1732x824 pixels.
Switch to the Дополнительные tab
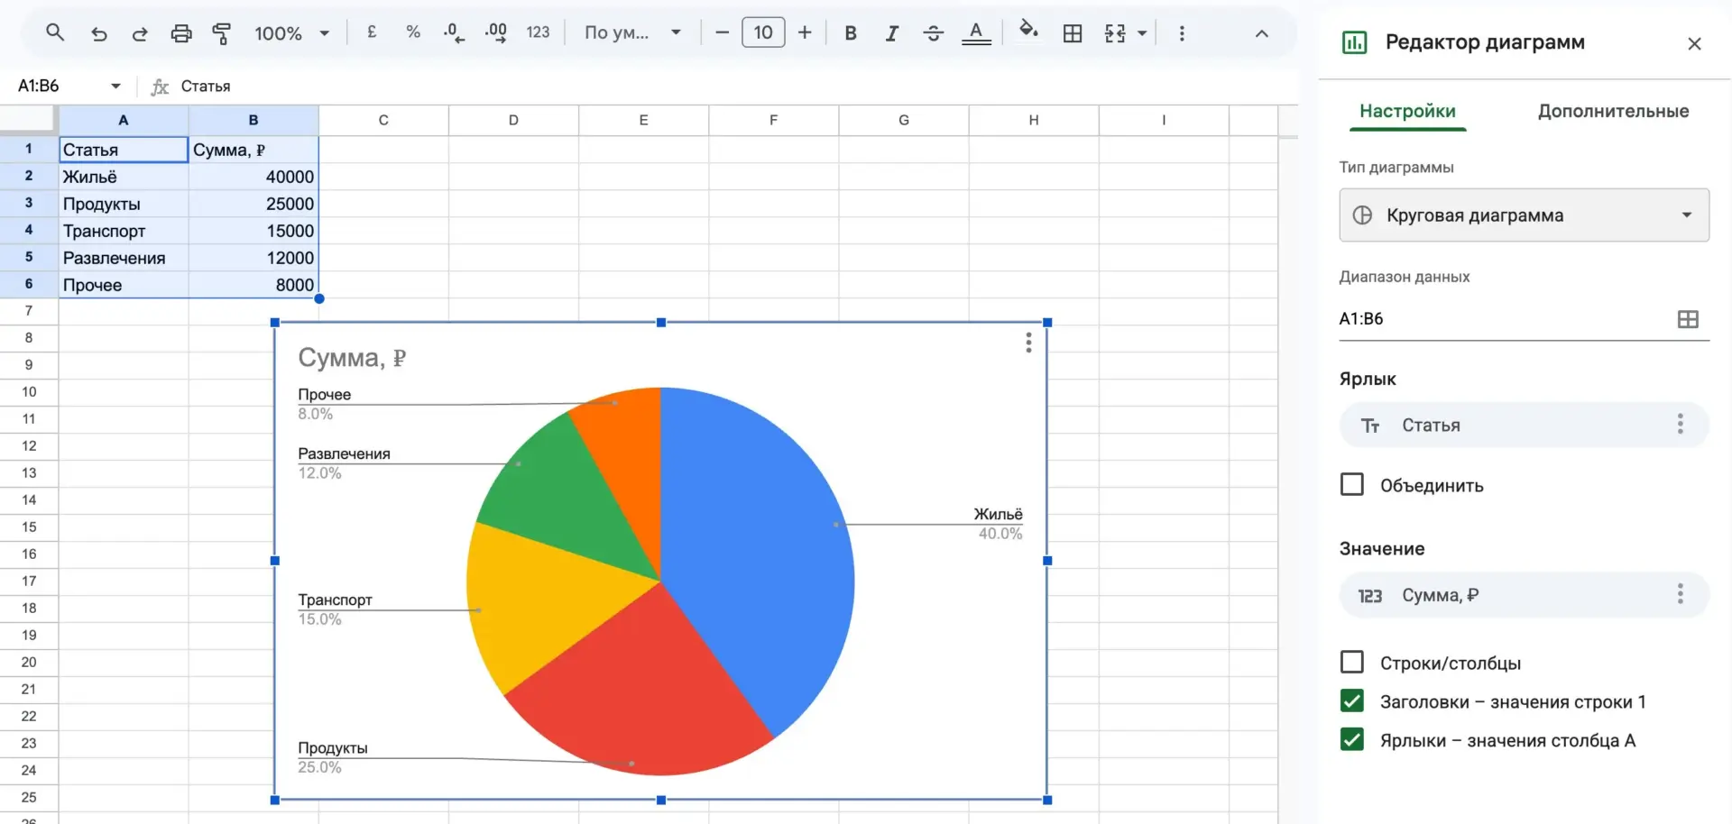click(x=1613, y=111)
